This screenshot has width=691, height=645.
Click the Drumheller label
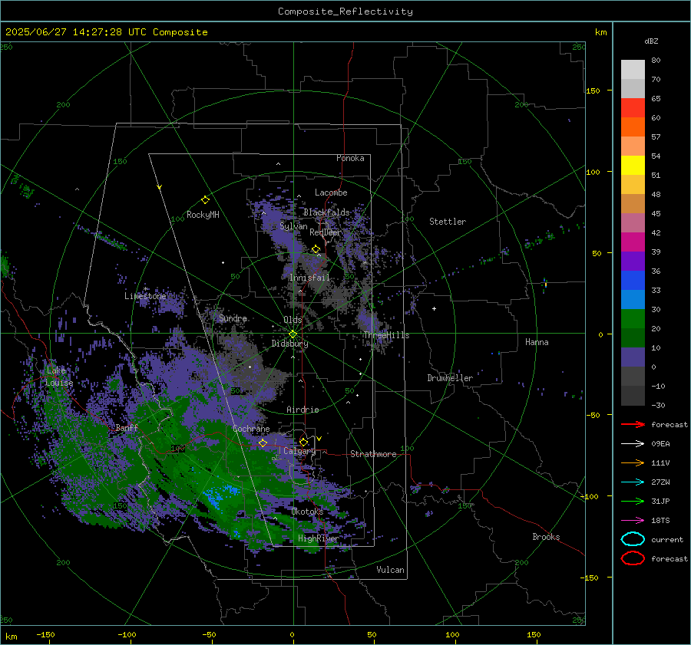[x=450, y=378]
